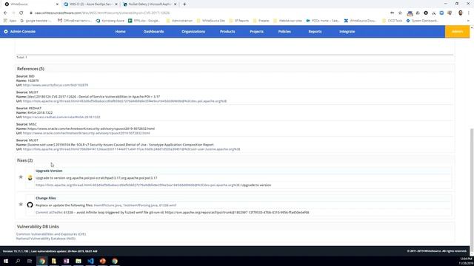The height and width of the screenshot is (266, 474).
Task: Open a new browser tab with plus
Action: point(184,4)
